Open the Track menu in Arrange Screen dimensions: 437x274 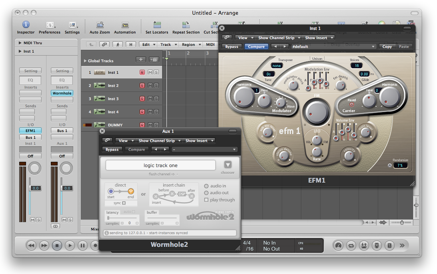pyautogui.click(x=168, y=44)
